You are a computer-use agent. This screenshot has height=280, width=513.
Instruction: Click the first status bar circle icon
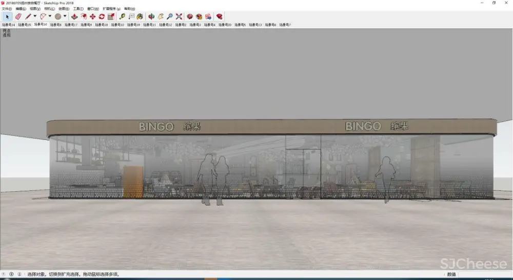pos(4,274)
